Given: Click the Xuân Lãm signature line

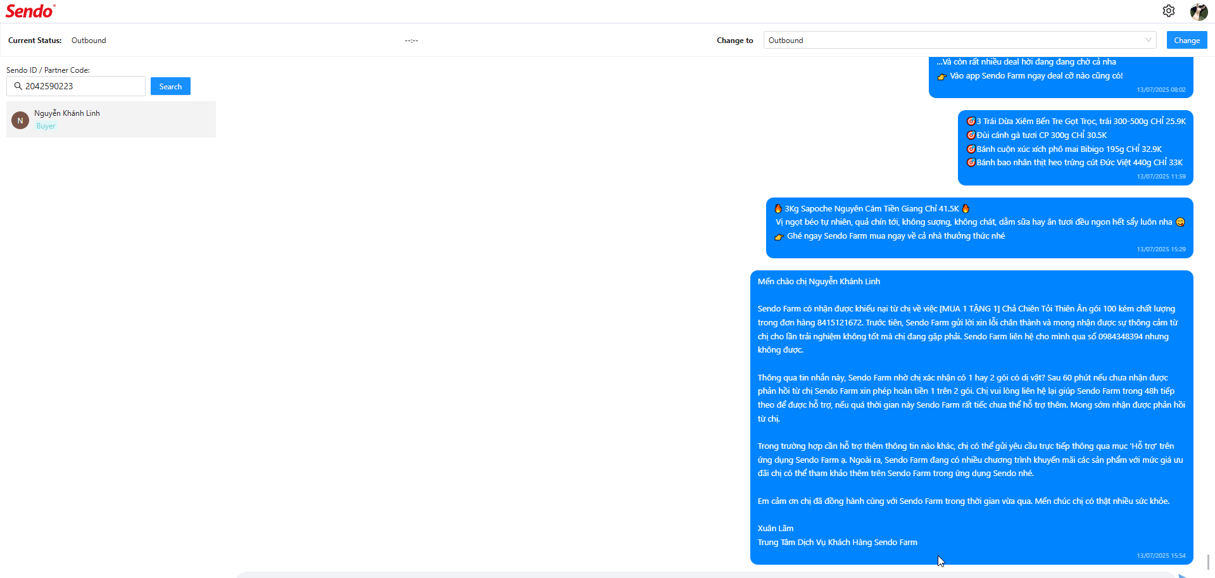Looking at the screenshot, I should click(776, 529).
